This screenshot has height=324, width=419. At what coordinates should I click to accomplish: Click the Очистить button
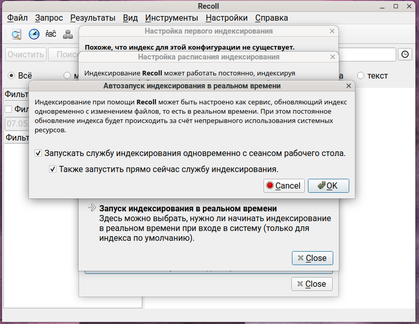tap(26, 55)
